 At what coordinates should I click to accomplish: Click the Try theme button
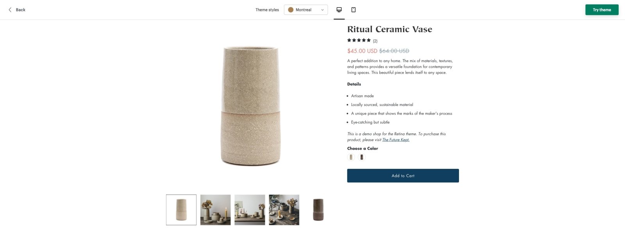(602, 10)
